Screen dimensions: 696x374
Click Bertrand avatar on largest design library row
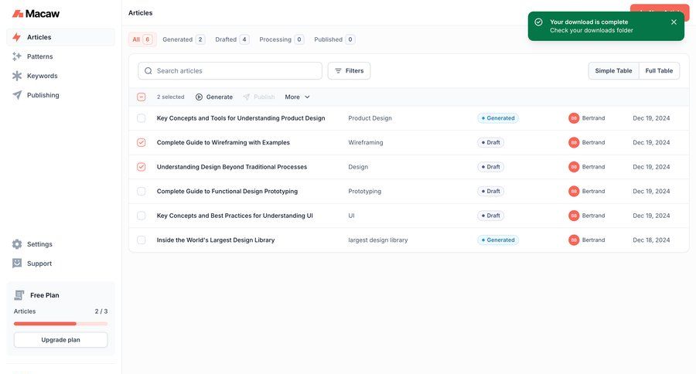click(574, 240)
